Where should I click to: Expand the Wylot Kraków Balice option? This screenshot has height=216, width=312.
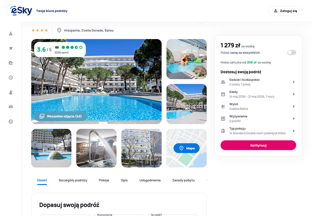(258, 106)
